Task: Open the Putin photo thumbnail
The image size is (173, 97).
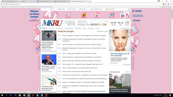Action: pos(49,60)
